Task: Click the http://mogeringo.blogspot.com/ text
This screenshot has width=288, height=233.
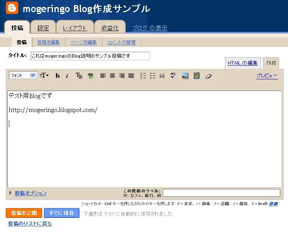Action: (x=53, y=110)
